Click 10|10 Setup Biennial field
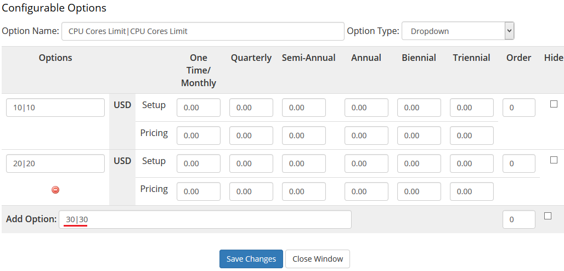This screenshot has width=564, height=271. [x=419, y=108]
